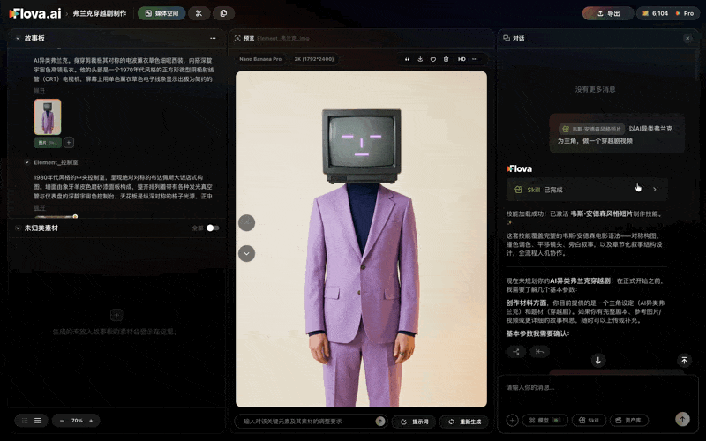Collapse the Element_控制室 section
Screen dimensions: 706x441
[27, 162]
